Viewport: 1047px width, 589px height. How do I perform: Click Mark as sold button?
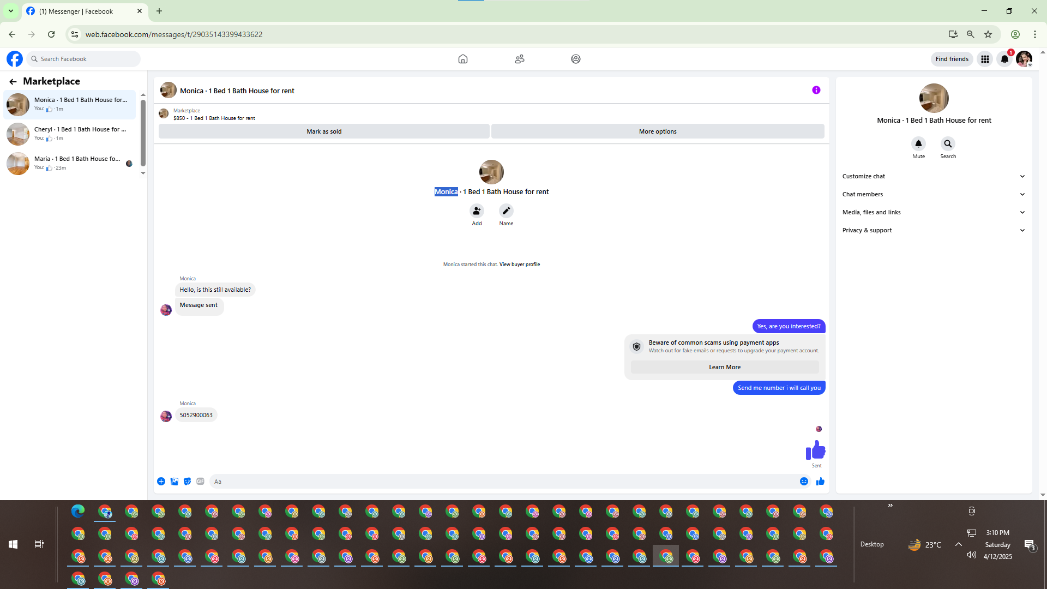[x=324, y=131]
